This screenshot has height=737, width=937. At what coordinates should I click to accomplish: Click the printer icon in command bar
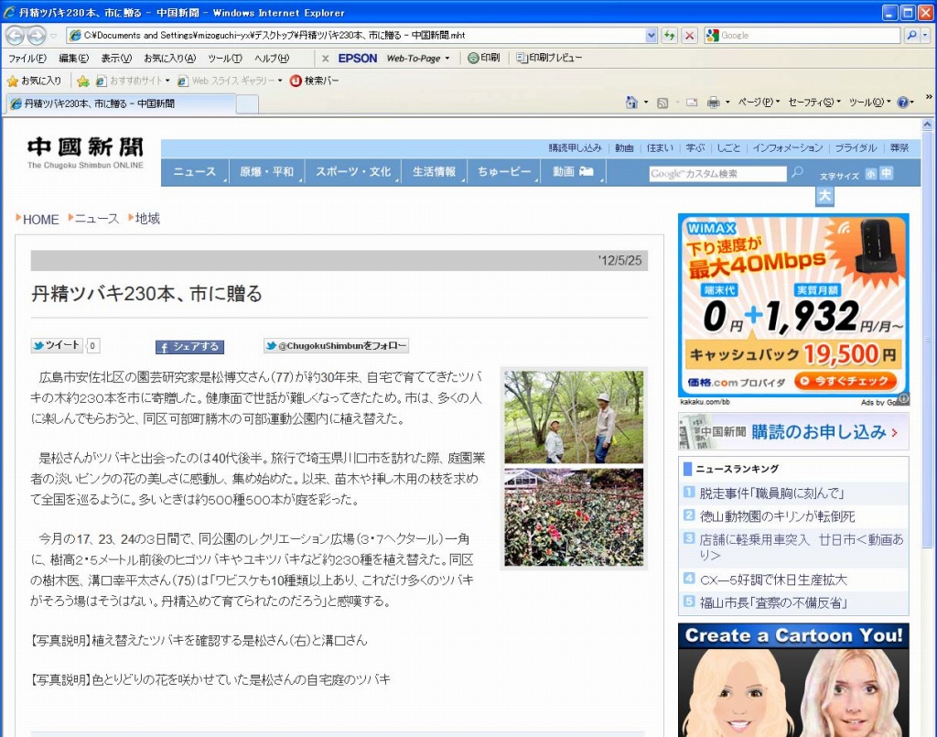[x=713, y=103]
